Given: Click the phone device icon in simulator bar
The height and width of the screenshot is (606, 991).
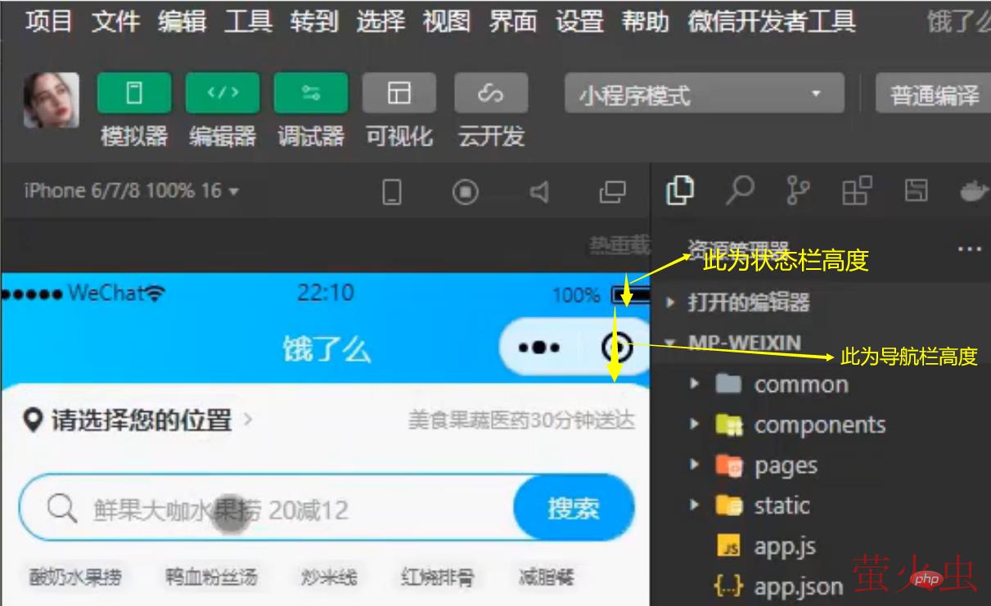Looking at the screenshot, I should (393, 192).
